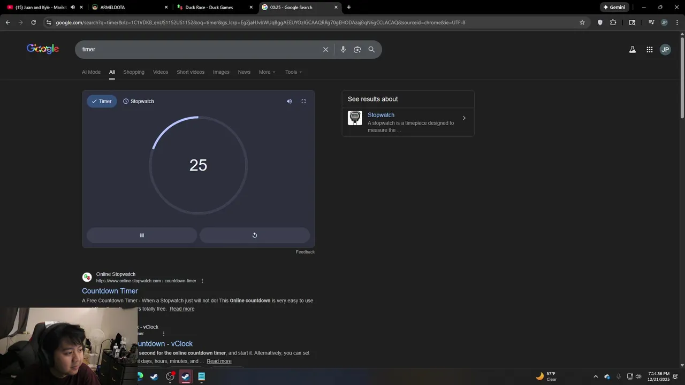Click Read more under Online Stopwatch result
Screen dimensions: 685x385
tap(182, 309)
